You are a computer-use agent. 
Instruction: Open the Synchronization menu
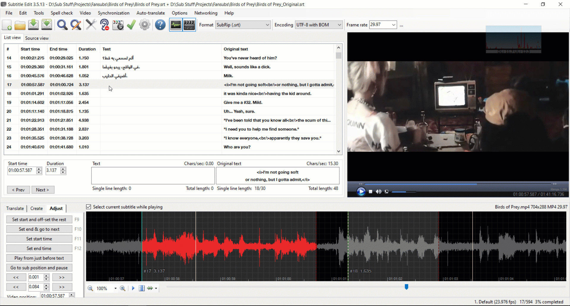pos(113,13)
